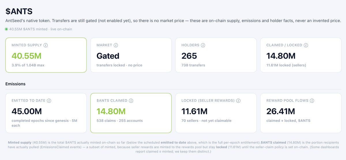Click info icon next to Claimed / Locked
Viewport: 346px width, 160px height.
click(x=306, y=45)
